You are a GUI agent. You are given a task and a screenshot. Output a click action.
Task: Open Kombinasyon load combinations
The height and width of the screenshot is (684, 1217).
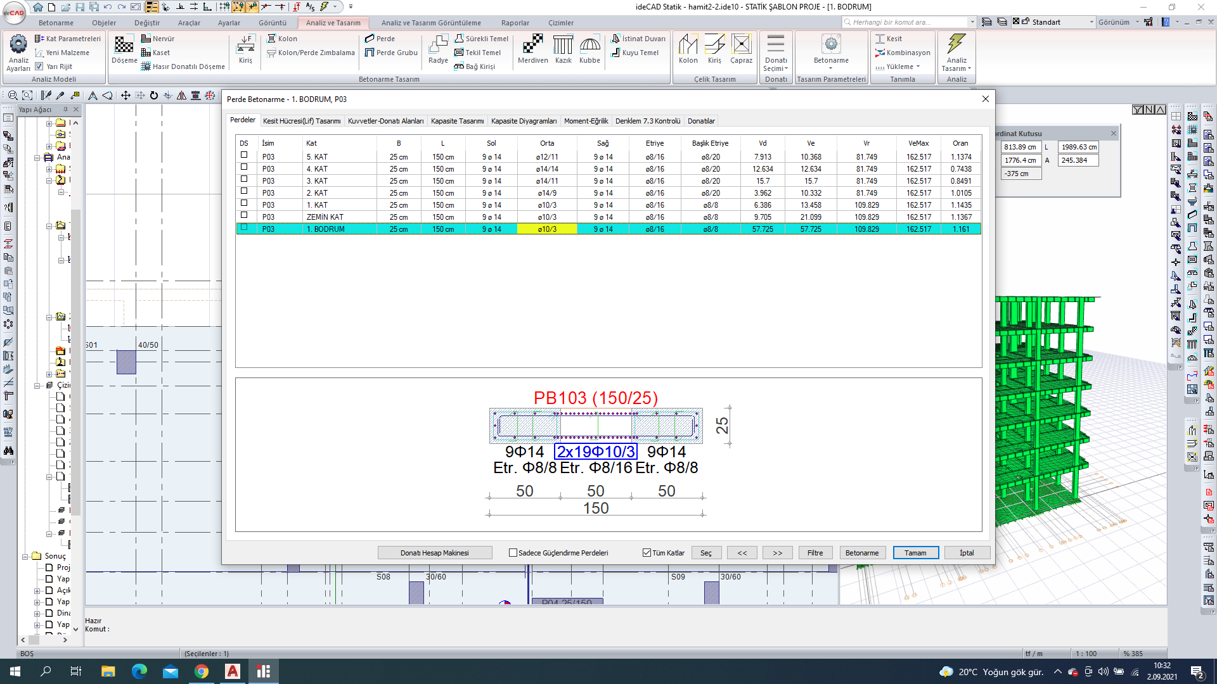pos(903,53)
